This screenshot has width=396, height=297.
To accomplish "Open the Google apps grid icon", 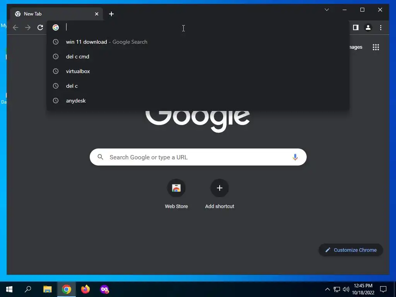I will pos(376,47).
